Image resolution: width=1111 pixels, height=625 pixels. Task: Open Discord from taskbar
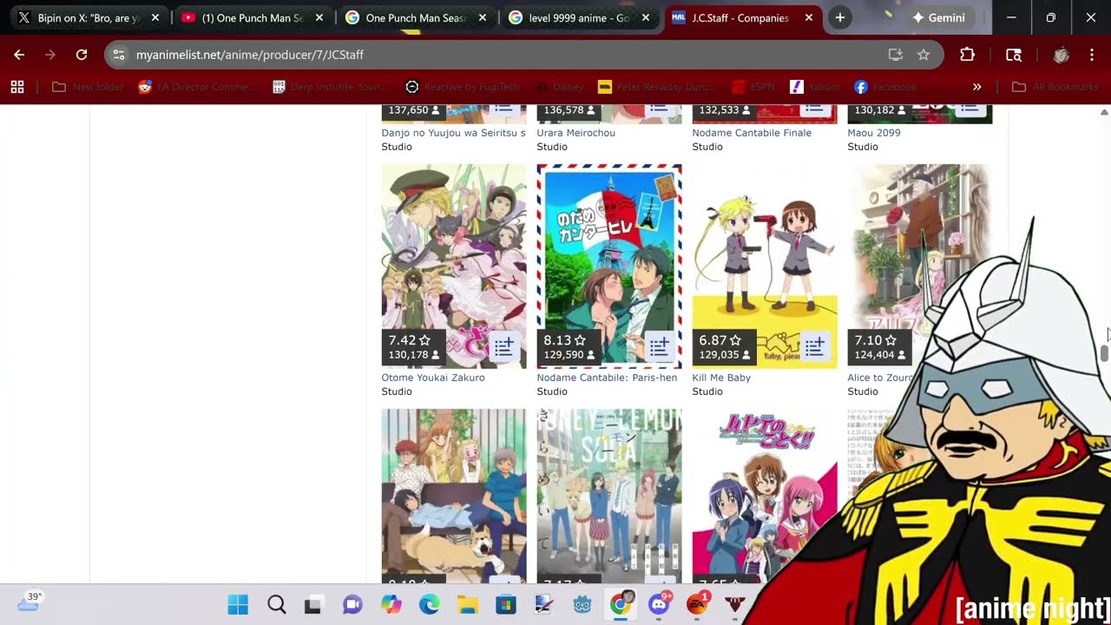point(660,604)
